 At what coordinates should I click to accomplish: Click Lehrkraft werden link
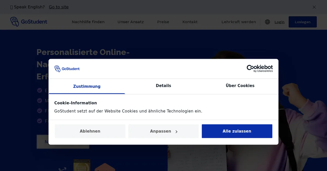point(239,22)
